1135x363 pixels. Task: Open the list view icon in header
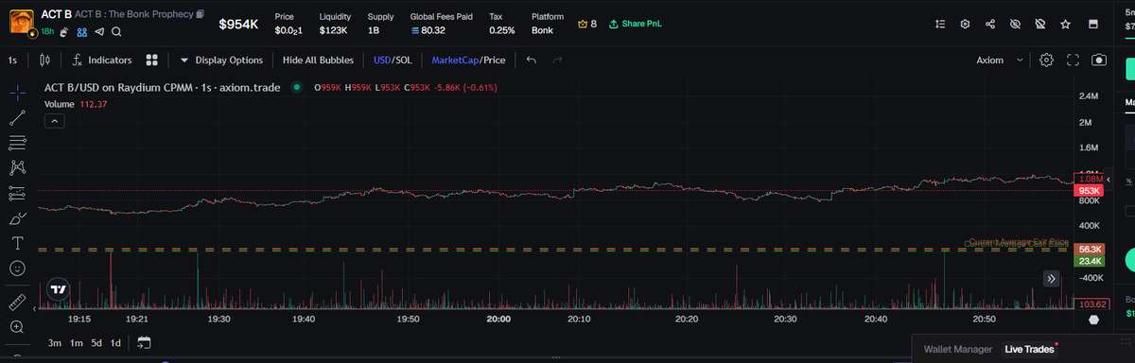pyautogui.click(x=939, y=24)
